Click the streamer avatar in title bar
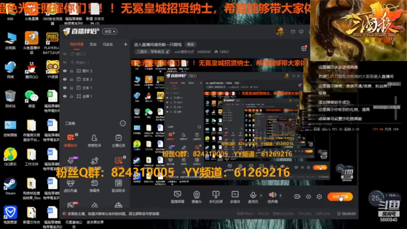Viewport: 407px width, 229px height. tap(279, 32)
